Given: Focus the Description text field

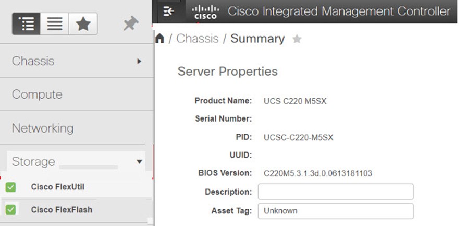Looking at the screenshot, I should pos(336,192).
